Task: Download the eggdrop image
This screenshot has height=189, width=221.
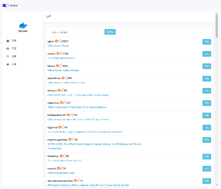Action: click(207, 128)
